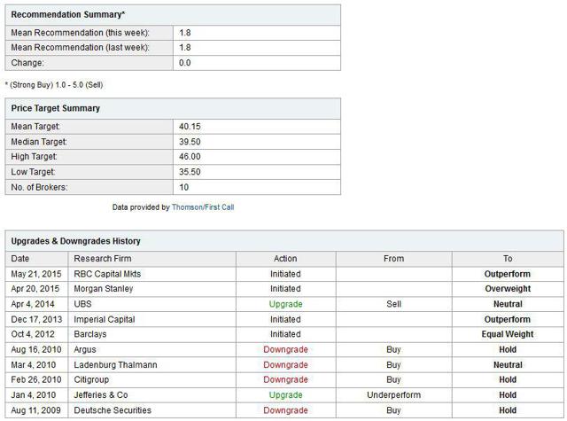Click the Downgrade action for Citigroup

(285, 379)
